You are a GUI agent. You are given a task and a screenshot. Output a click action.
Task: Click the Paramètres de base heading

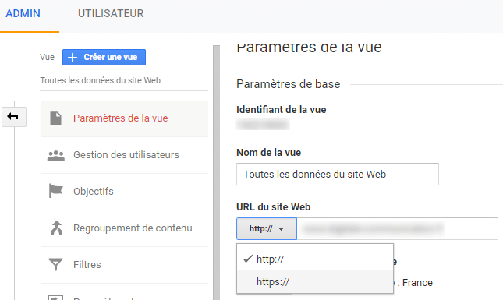[289, 84]
